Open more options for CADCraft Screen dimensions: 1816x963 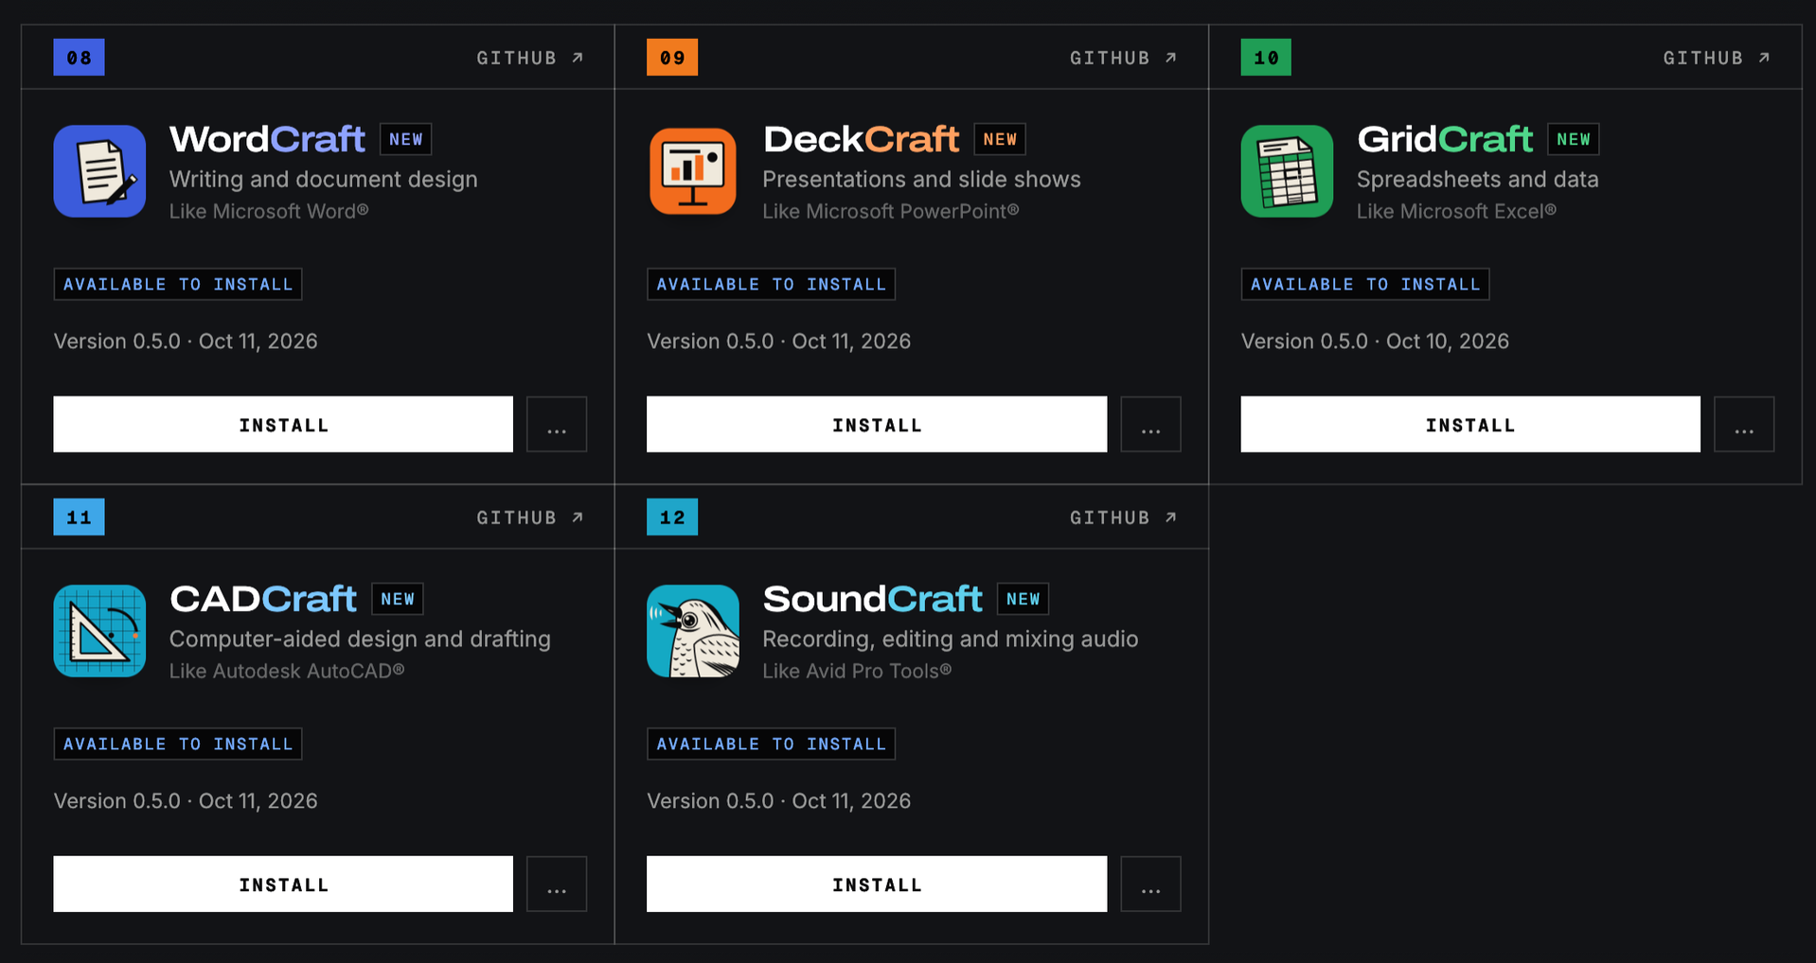[x=557, y=884]
